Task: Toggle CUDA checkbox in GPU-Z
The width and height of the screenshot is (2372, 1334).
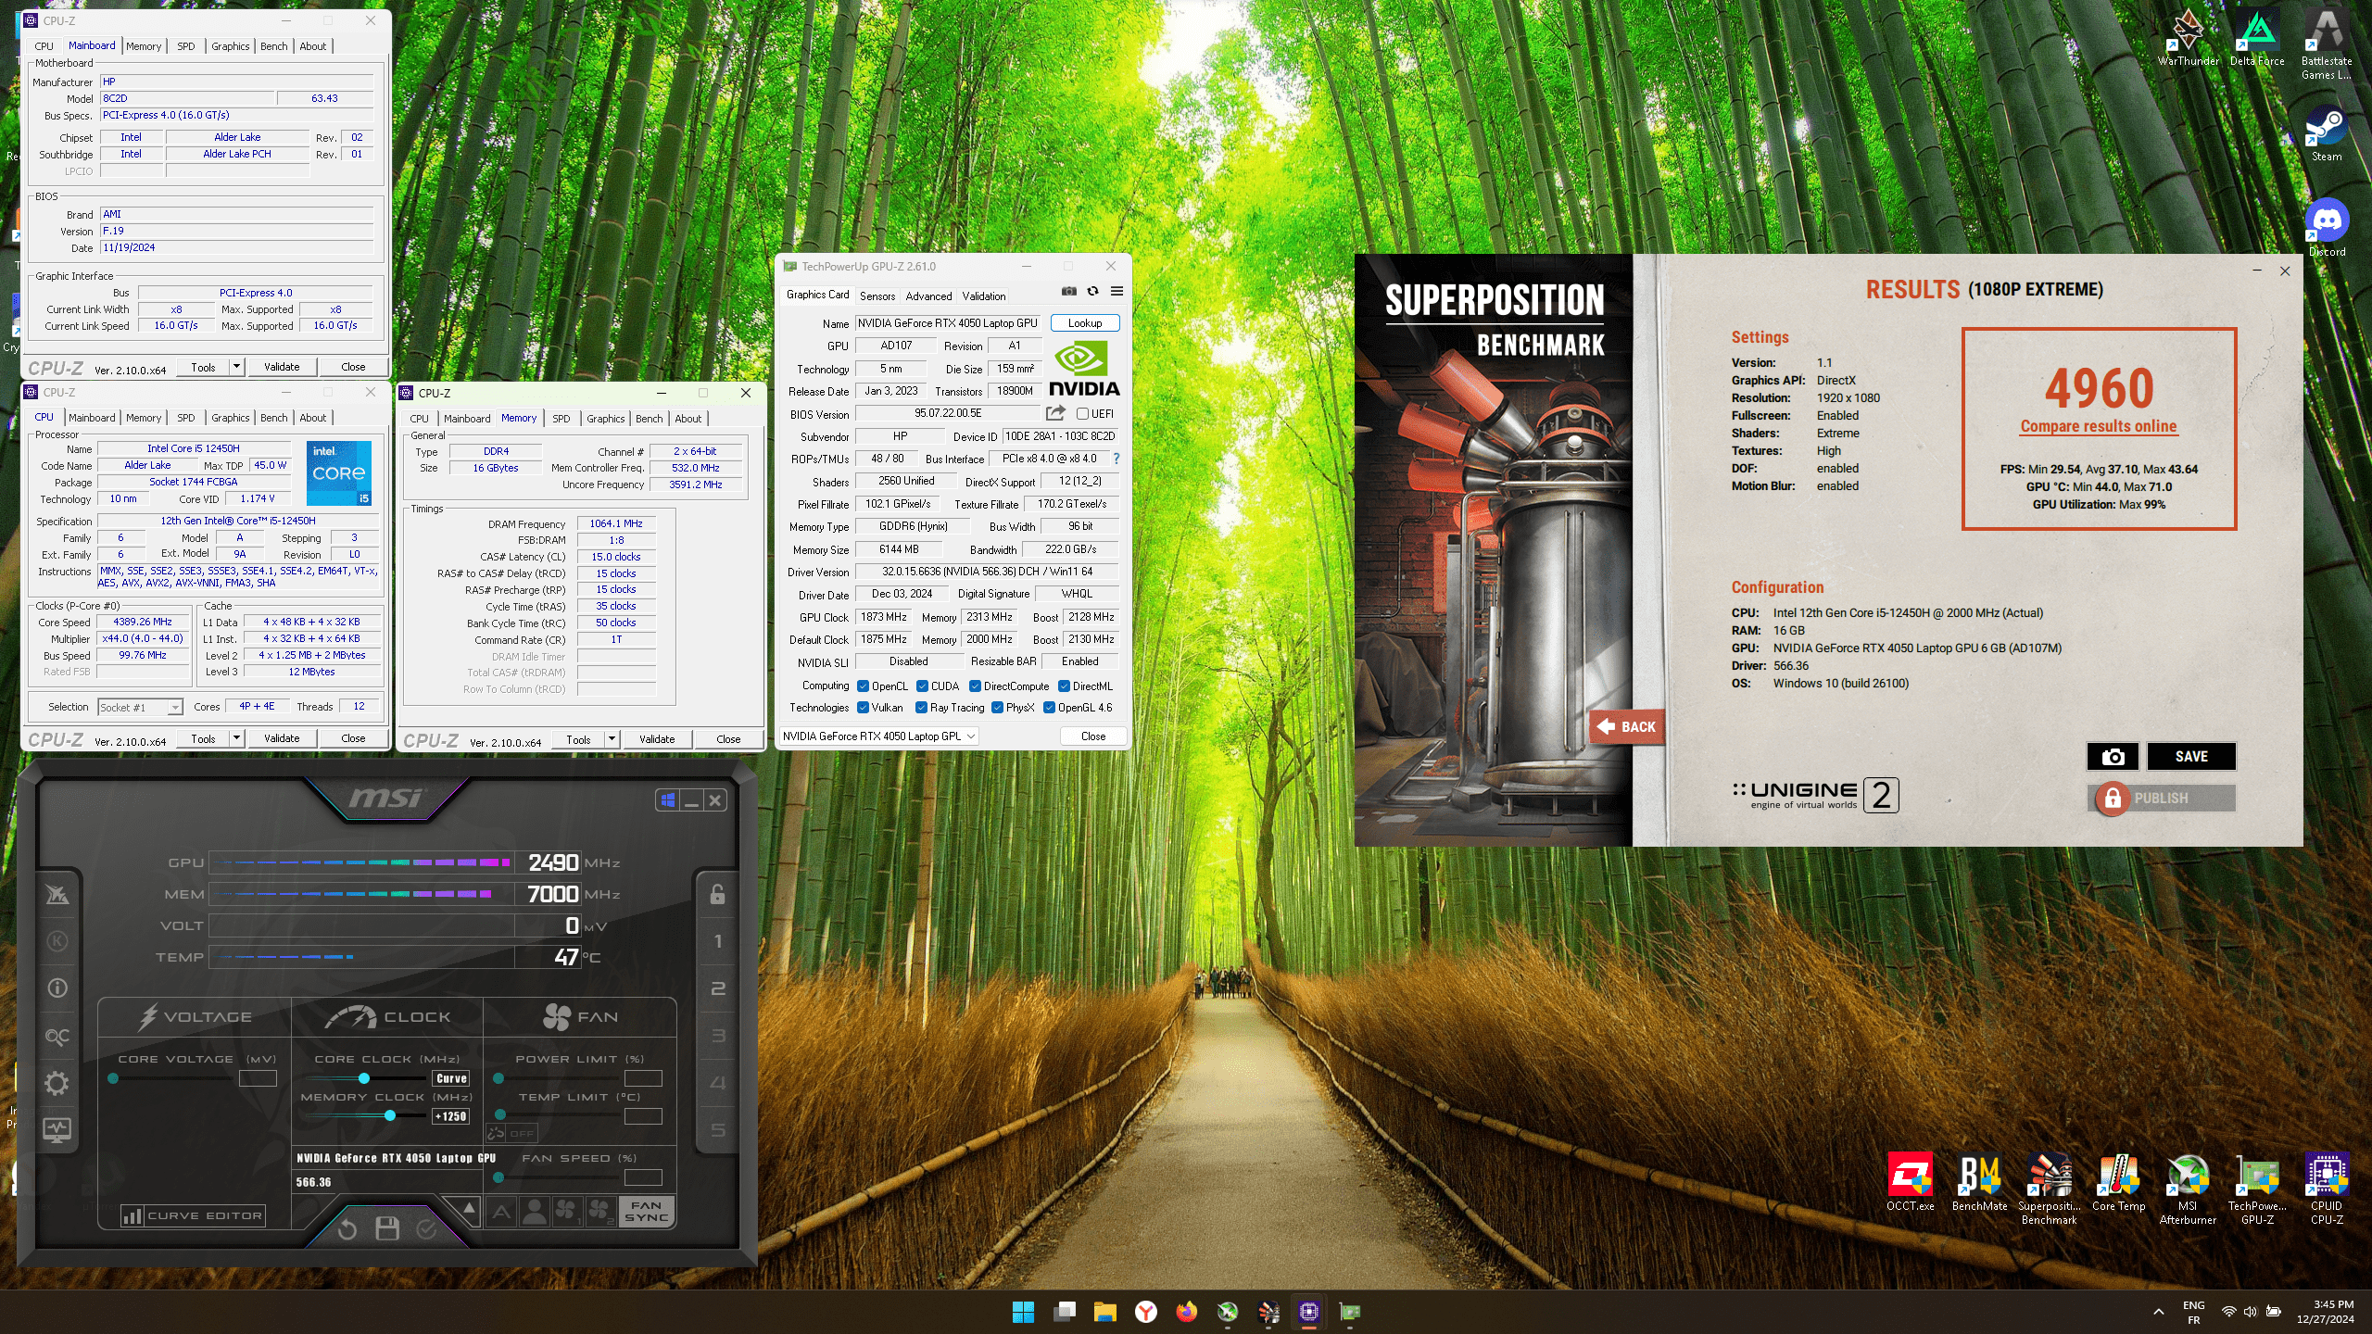Action: pos(922,686)
